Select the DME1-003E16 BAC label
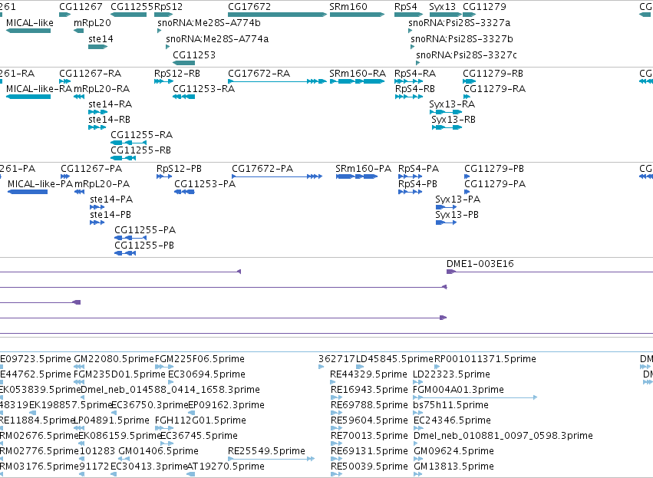This screenshot has height=478, width=653. click(x=480, y=264)
